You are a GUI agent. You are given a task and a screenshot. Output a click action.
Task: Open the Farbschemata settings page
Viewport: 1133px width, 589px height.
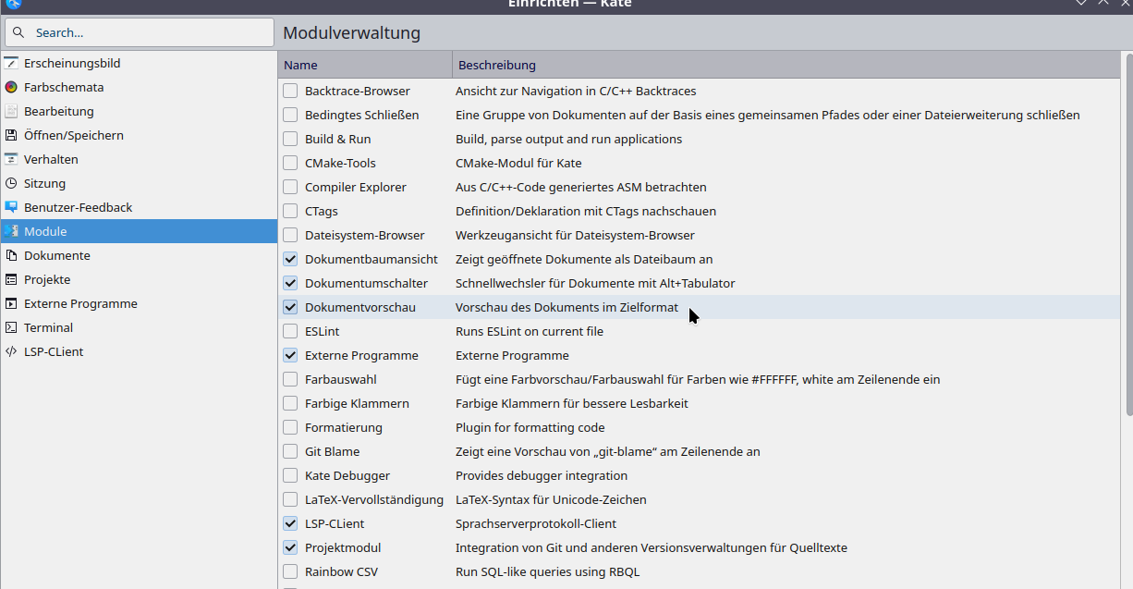coord(139,87)
